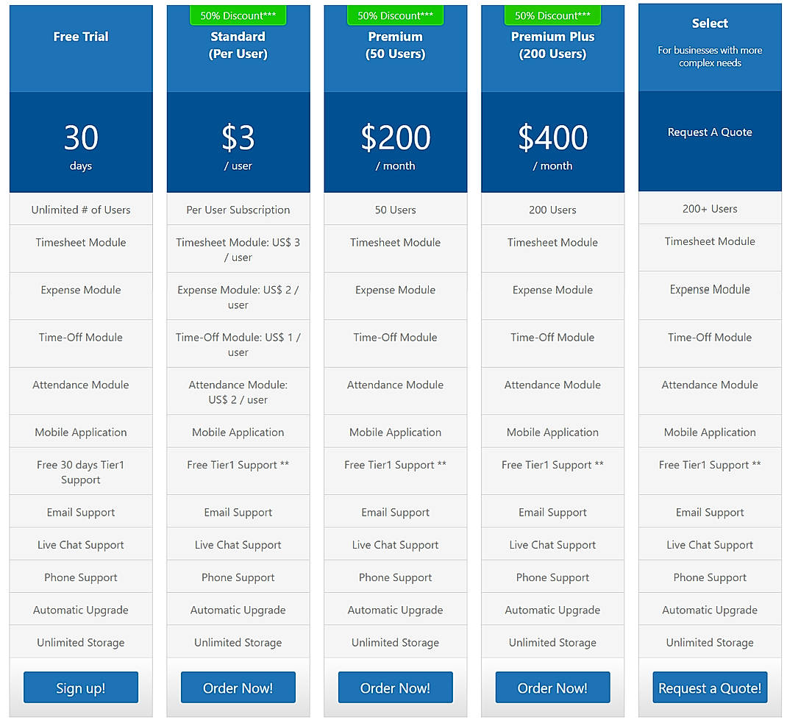Click Phone Support in Select column
The image size is (787, 723).
click(x=710, y=577)
